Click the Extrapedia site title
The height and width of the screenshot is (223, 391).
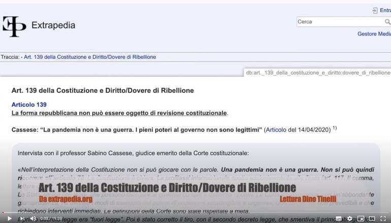[x=53, y=25]
